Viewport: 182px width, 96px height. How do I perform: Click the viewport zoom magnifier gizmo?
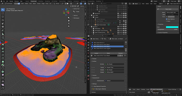[x=69, y=18]
